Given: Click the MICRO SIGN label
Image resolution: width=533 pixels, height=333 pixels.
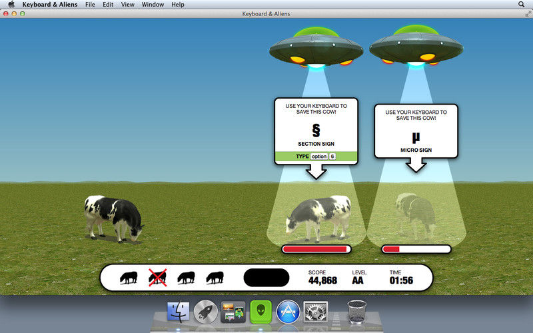Looking at the screenshot, I should click(x=416, y=150).
